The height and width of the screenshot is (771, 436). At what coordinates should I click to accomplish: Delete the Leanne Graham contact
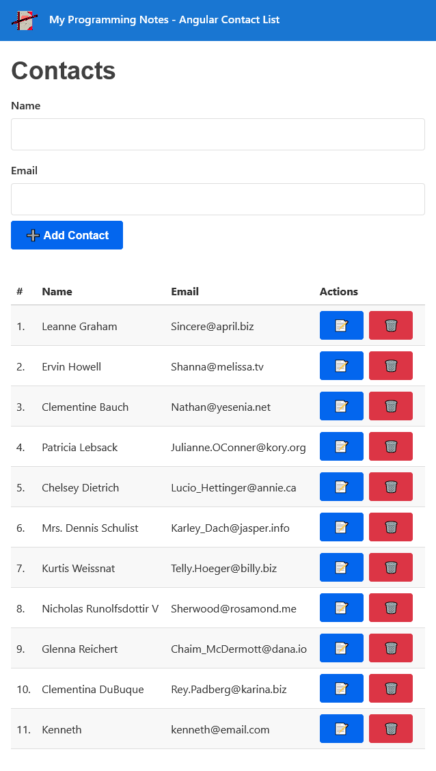pyautogui.click(x=390, y=325)
